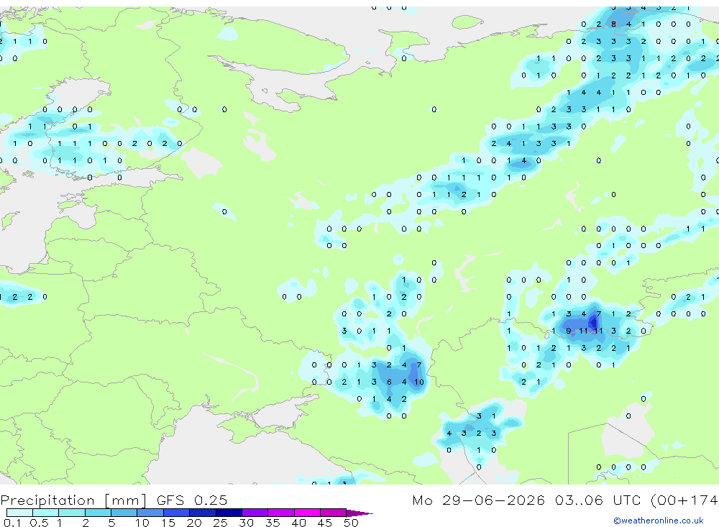Click the '30' legend scale label

(247, 523)
